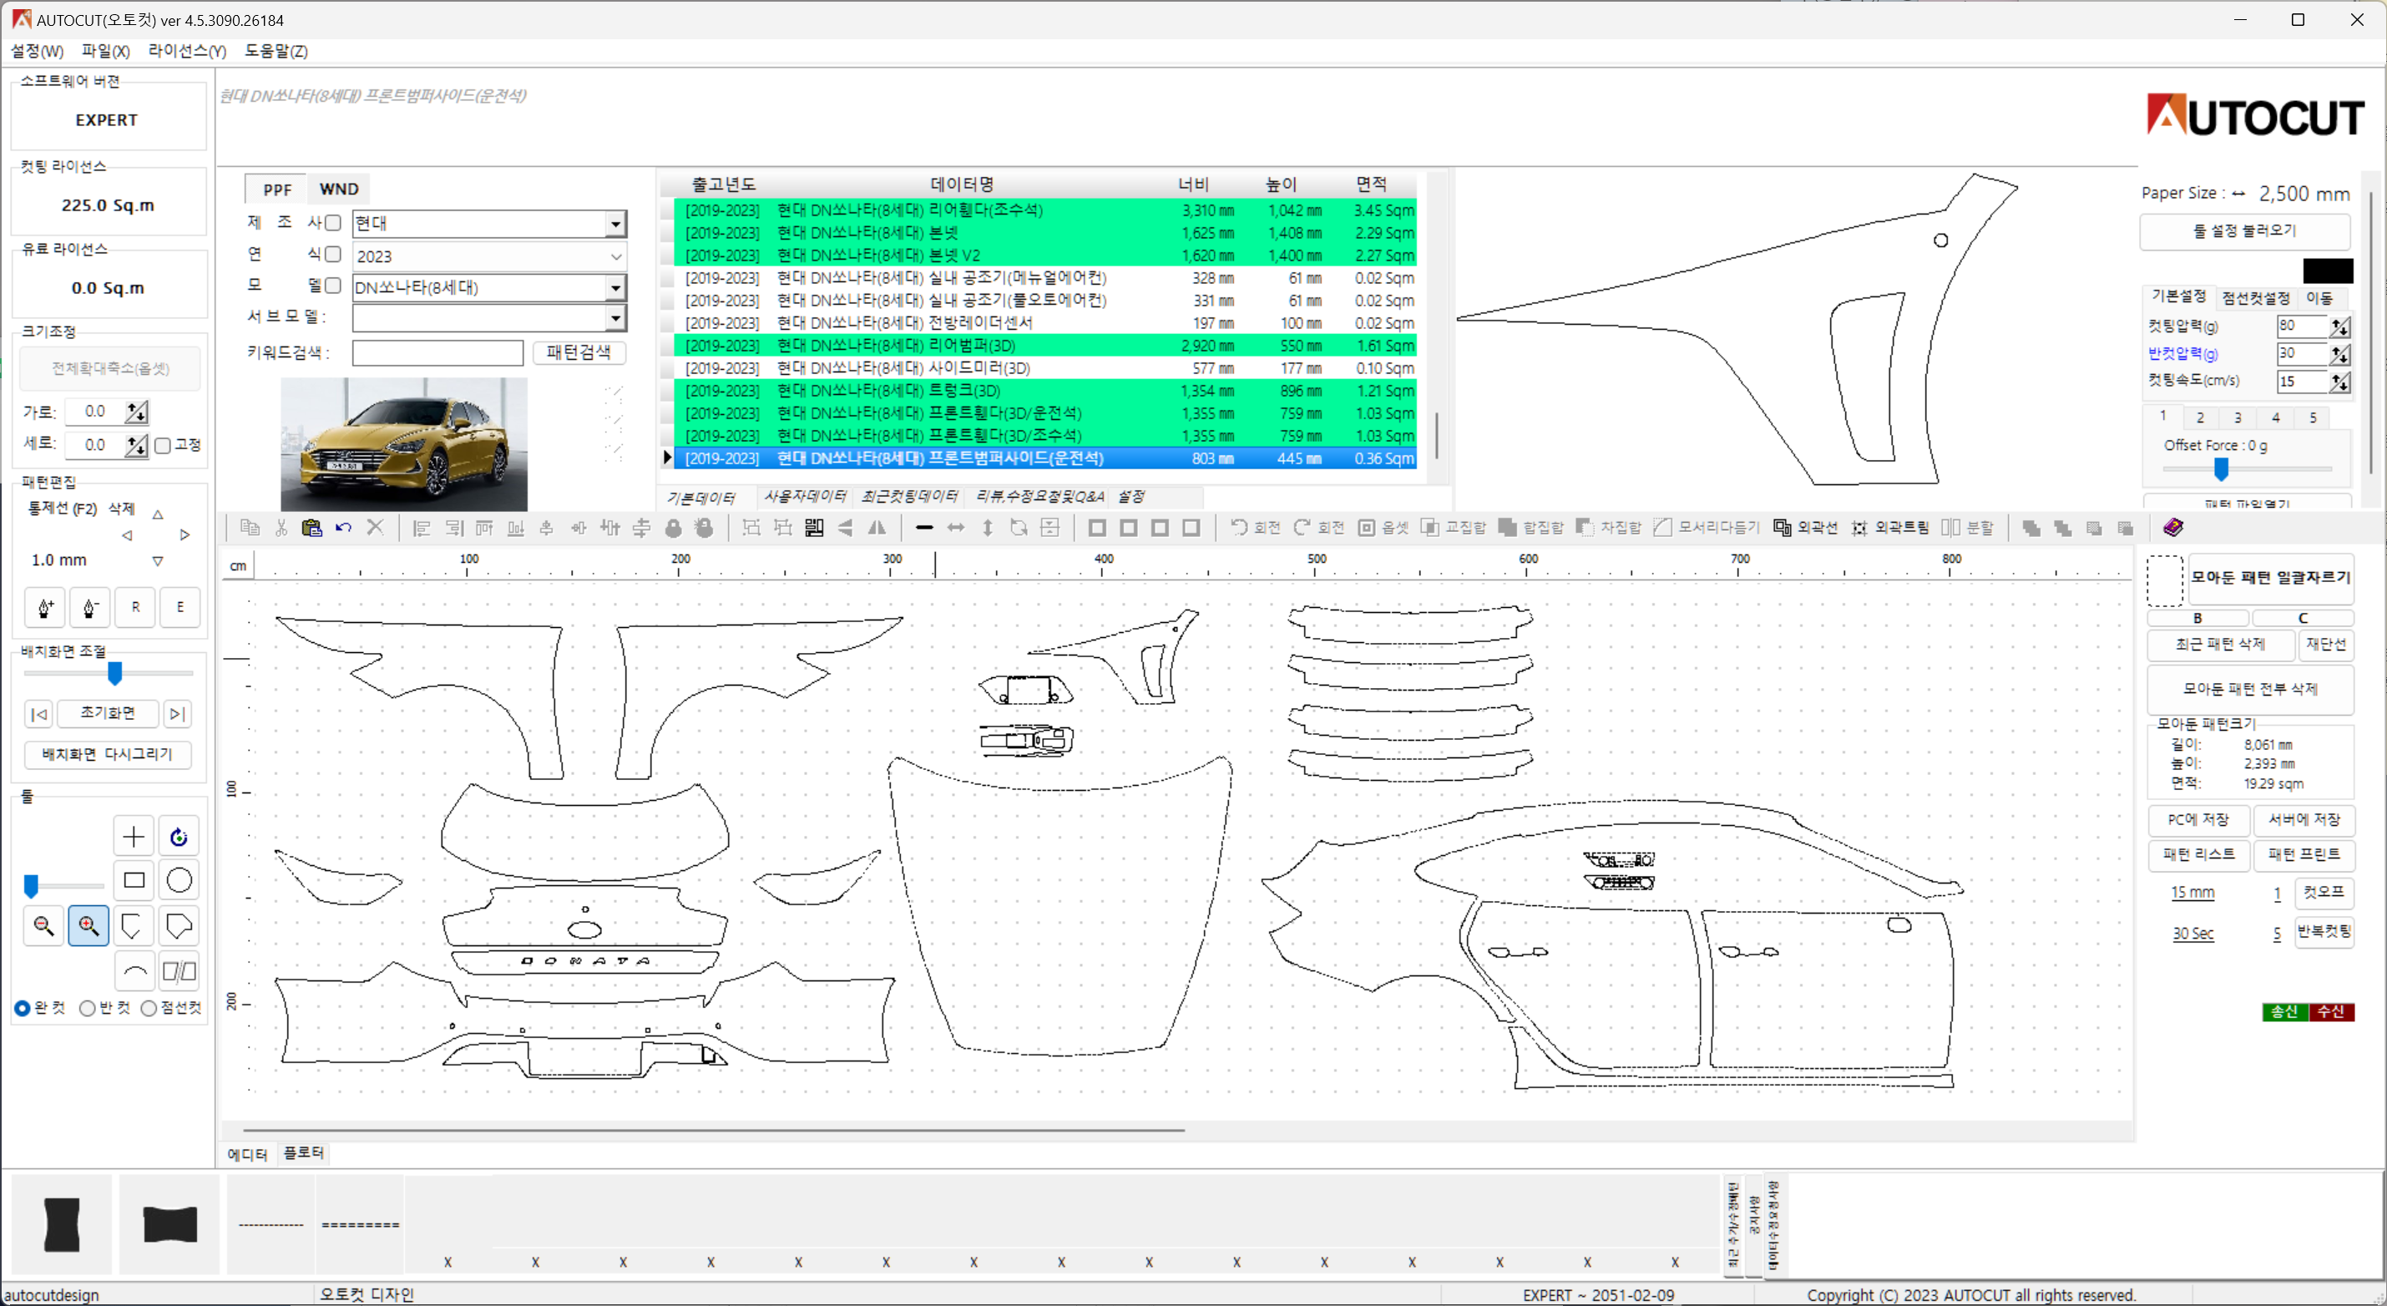Click the black color swatch
Image resolution: width=2387 pixels, height=1306 pixels.
pyautogui.click(x=2328, y=271)
